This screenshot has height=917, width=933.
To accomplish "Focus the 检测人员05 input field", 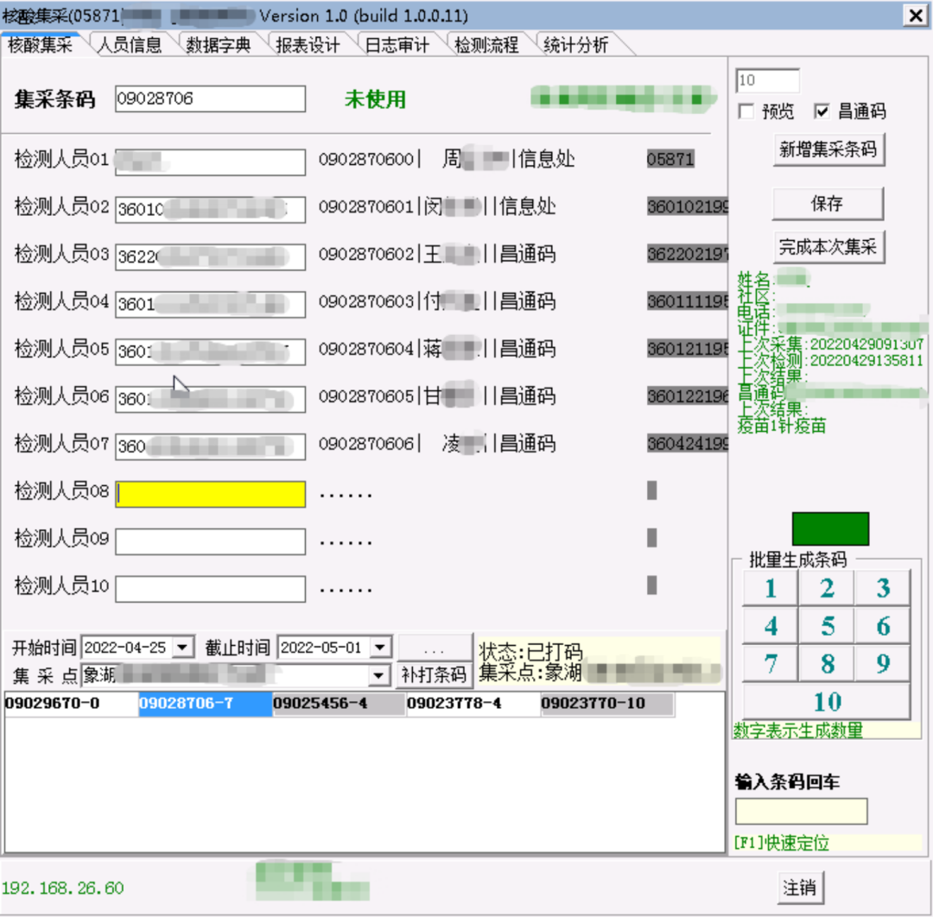I will click(x=210, y=352).
